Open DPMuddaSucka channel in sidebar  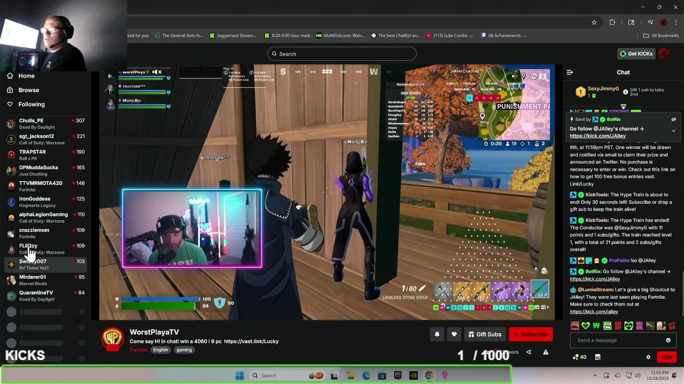coord(45,171)
